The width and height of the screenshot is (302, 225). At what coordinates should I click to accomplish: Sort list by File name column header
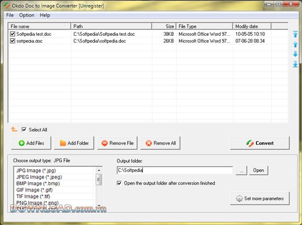click(x=39, y=26)
